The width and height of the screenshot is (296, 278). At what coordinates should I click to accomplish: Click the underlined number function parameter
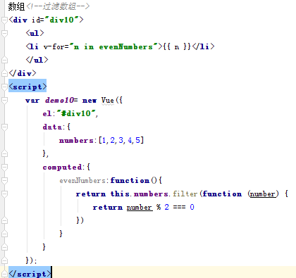coord(263,194)
